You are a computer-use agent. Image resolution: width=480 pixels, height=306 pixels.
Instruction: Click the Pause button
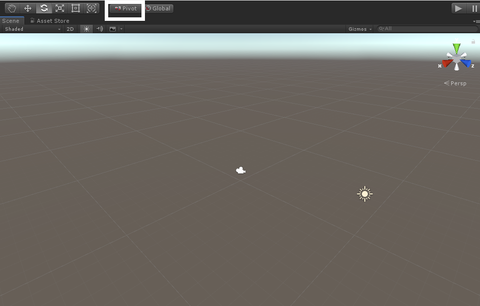474,8
